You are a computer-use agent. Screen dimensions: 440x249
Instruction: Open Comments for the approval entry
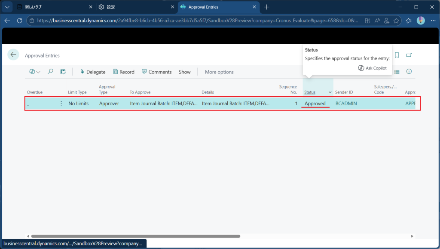156,72
